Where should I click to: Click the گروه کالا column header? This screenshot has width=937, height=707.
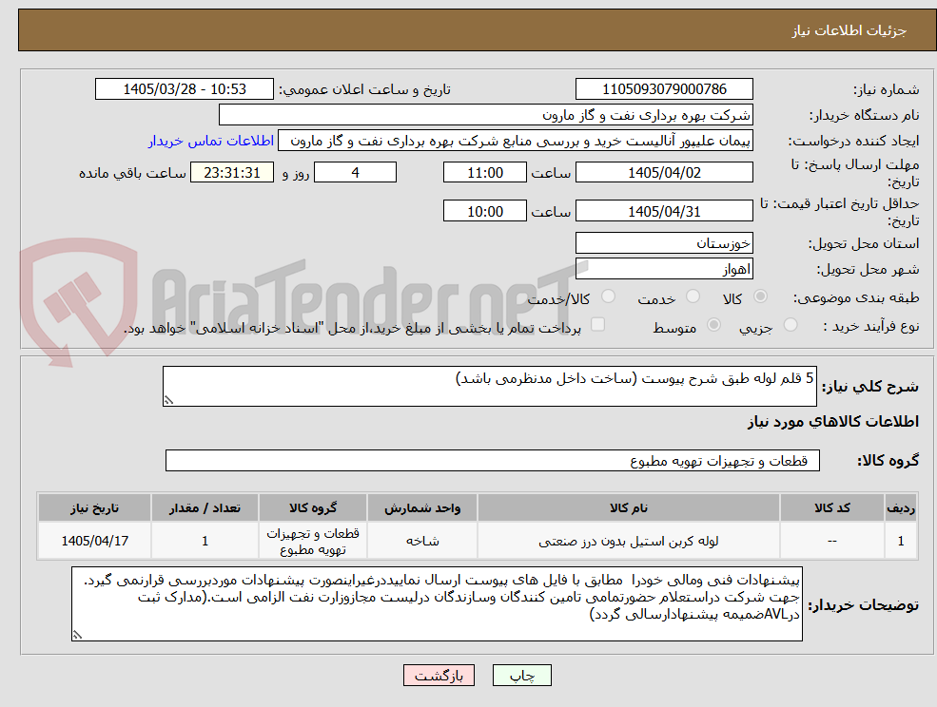(313, 507)
